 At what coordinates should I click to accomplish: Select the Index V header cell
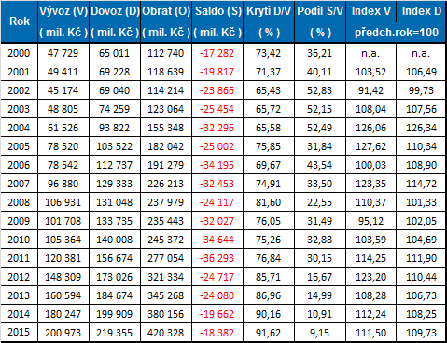(x=371, y=11)
